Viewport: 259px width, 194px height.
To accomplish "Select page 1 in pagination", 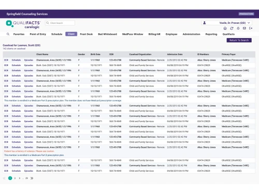I will point(10,178).
